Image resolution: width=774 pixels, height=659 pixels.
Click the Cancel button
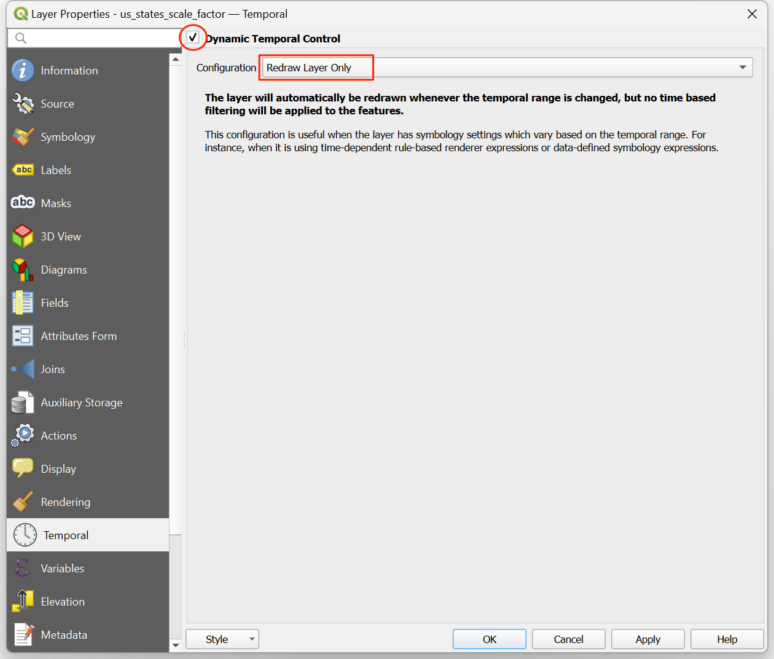[568, 639]
